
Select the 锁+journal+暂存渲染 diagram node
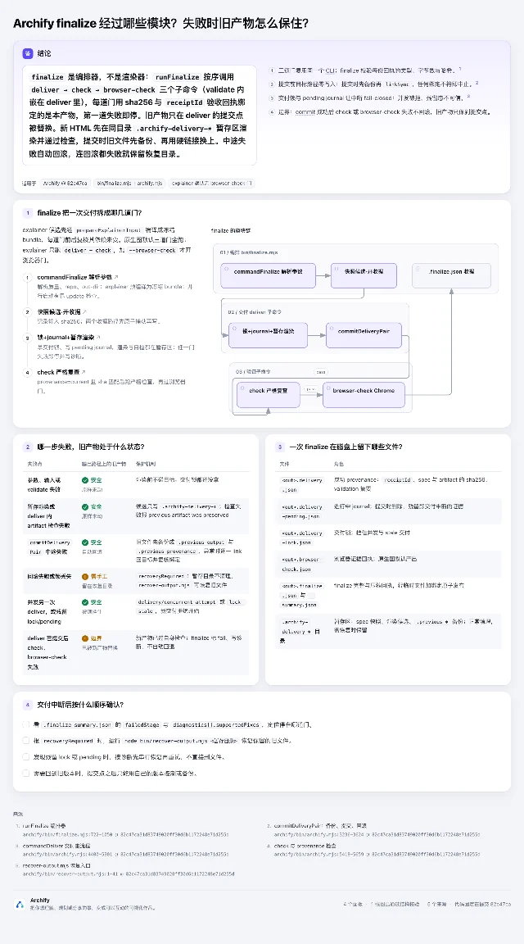tap(268, 334)
